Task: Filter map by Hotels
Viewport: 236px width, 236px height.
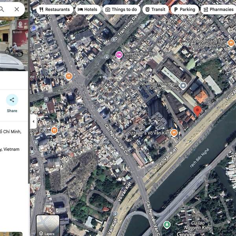Action: pos(88,9)
